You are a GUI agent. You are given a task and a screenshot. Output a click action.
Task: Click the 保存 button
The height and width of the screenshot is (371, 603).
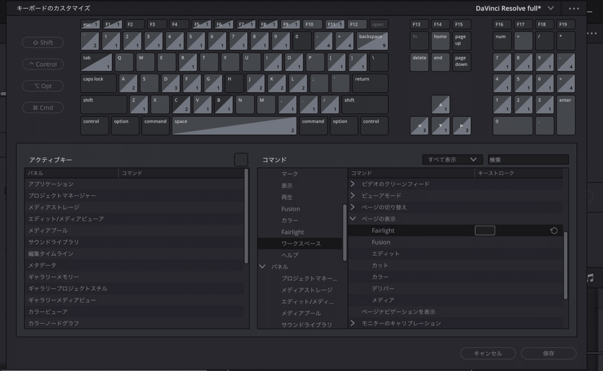pos(549,353)
